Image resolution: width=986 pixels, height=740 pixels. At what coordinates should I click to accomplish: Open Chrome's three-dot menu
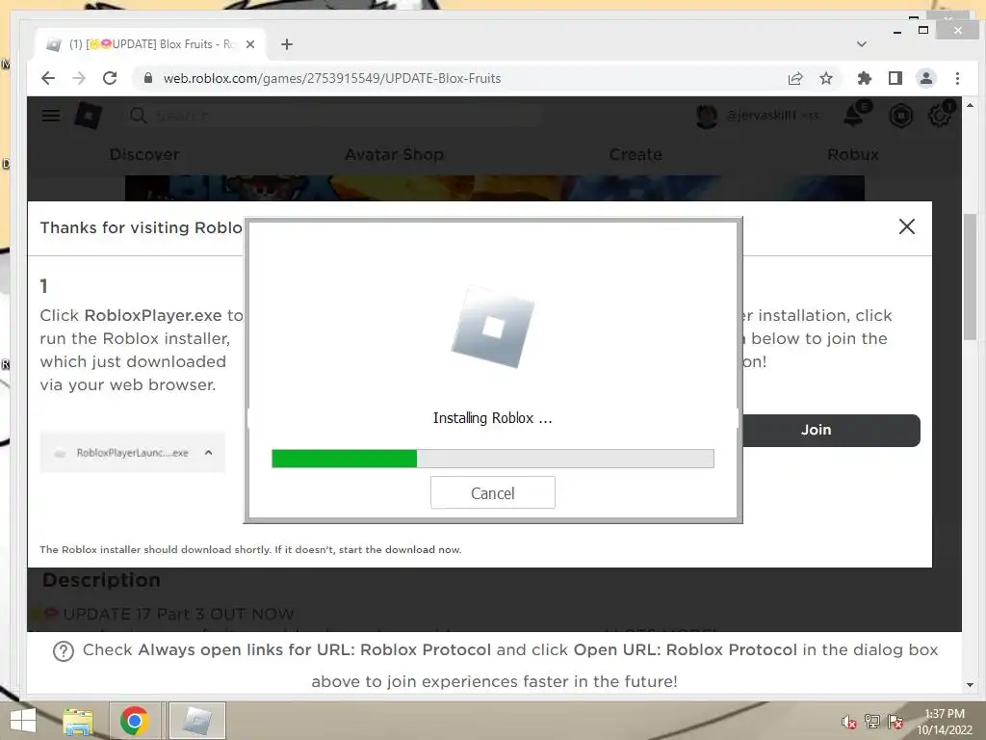point(957,78)
